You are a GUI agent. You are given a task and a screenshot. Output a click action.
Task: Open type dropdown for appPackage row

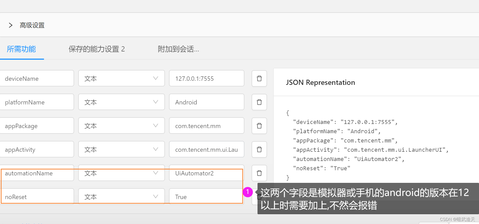(x=121, y=126)
